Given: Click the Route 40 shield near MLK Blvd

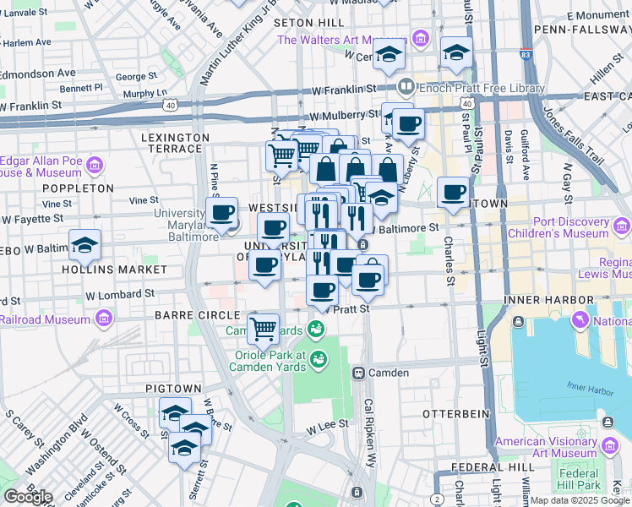Looking at the screenshot, I should (171, 106).
